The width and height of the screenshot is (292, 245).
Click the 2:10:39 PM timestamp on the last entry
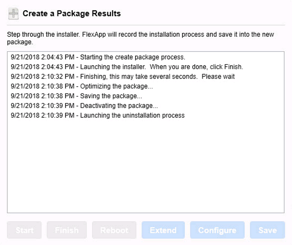[58, 115]
